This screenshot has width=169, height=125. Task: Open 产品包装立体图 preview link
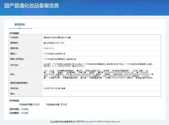pos(64,104)
